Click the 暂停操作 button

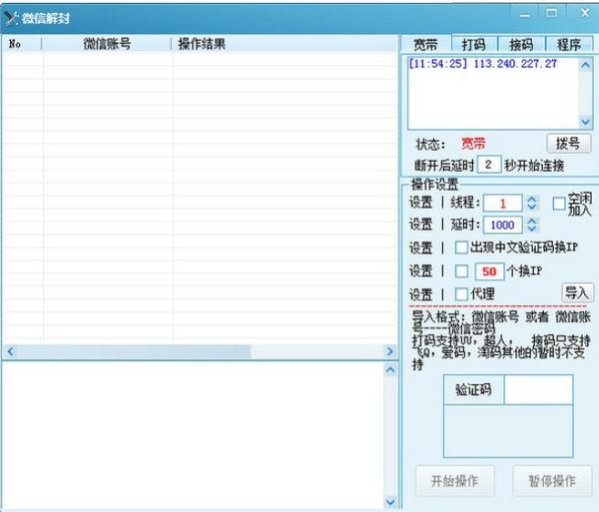pyautogui.click(x=552, y=481)
